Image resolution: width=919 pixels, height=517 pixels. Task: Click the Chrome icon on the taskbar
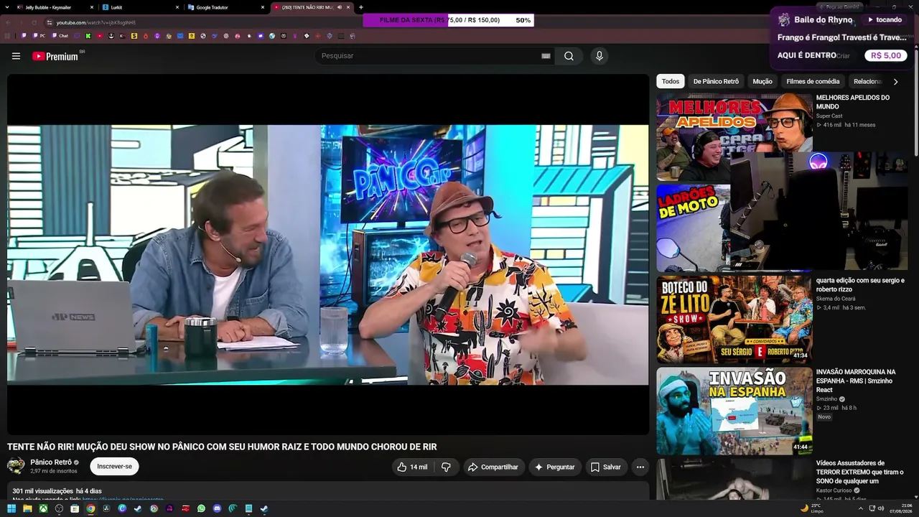(90, 508)
